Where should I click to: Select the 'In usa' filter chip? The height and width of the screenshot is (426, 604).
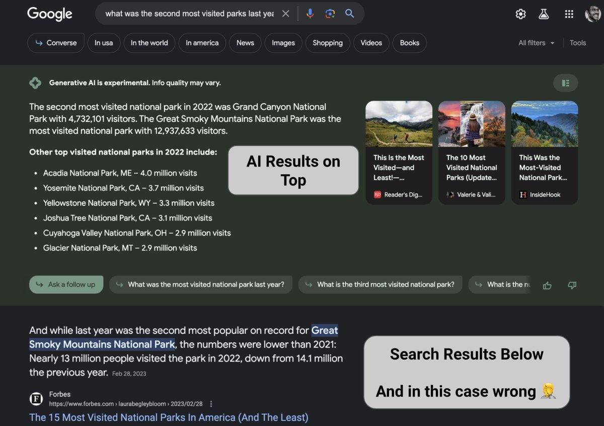(104, 43)
